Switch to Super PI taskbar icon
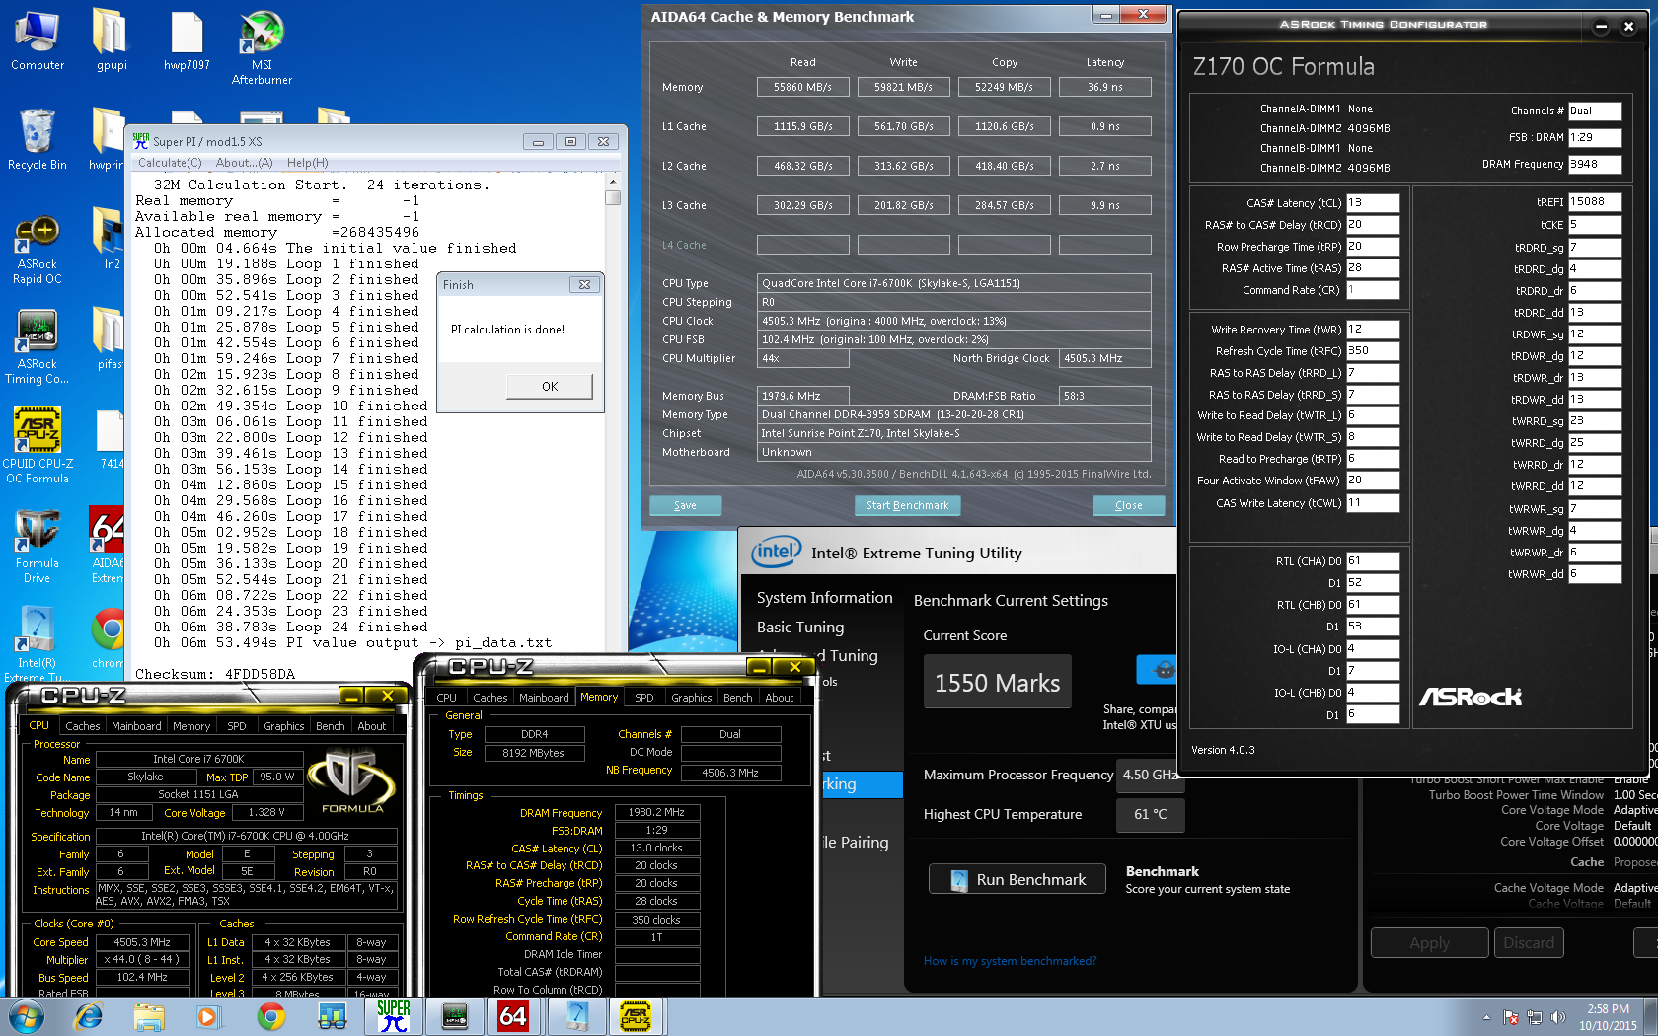 pos(393,1016)
